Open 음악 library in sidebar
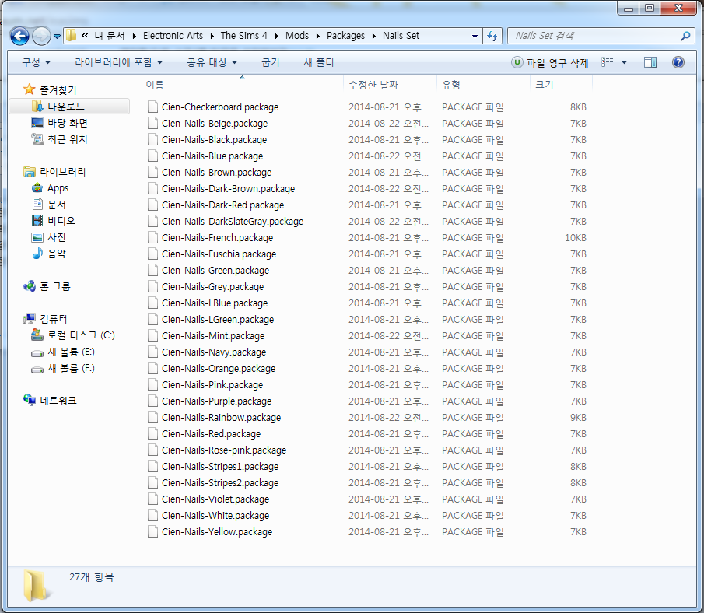This screenshot has width=704, height=613. 48,254
